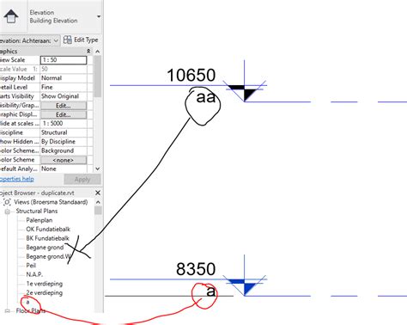This screenshot has height=325, width=407.
Task: Click the 10650 level elevation value
Action: tap(191, 76)
